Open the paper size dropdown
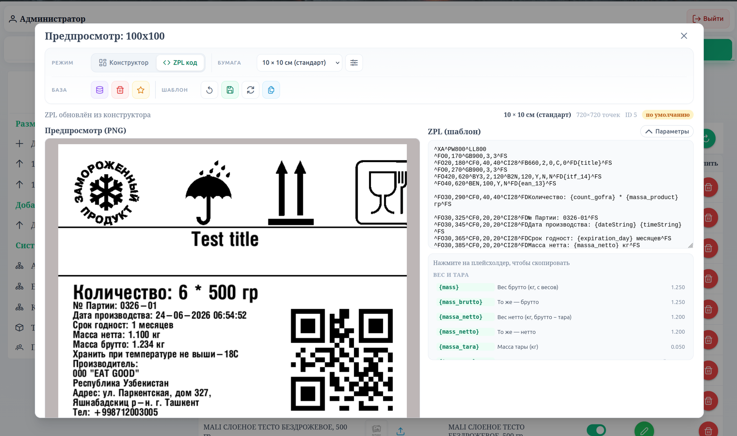 click(299, 62)
